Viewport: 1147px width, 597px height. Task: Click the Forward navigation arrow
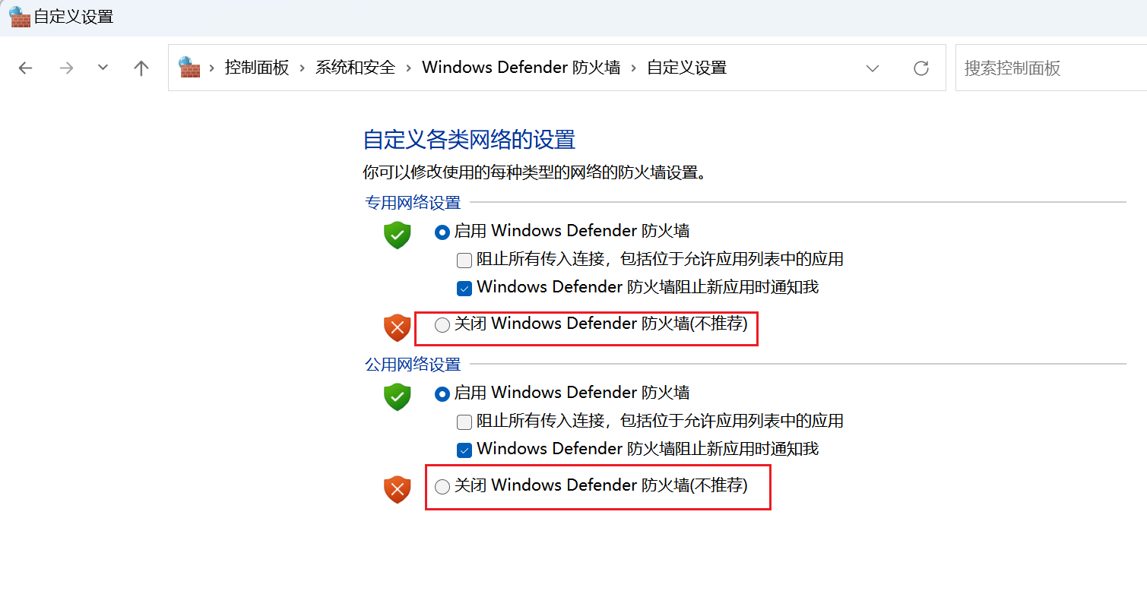67,68
